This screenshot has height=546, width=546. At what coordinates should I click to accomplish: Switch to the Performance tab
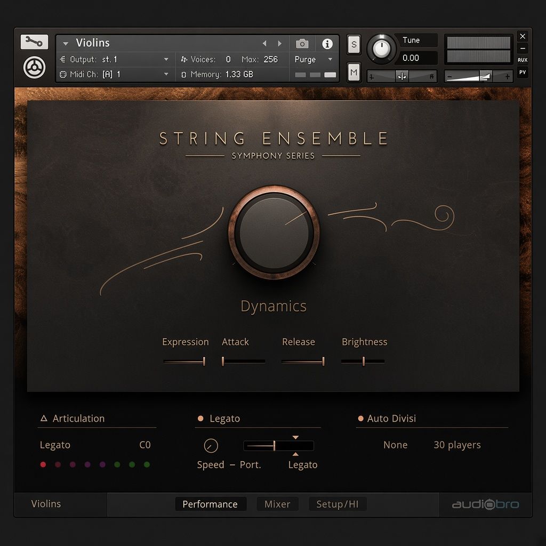pos(210,504)
